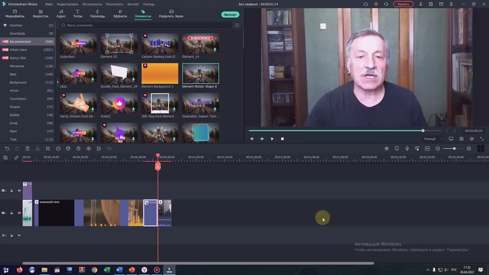Open preview quality dropdown Полный
Screen dimensions: 489x275
tap(433, 139)
